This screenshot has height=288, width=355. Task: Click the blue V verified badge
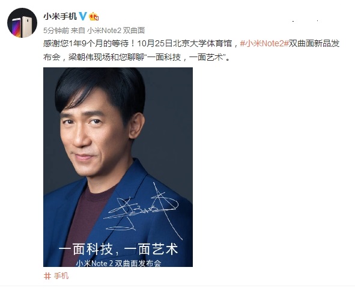pyautogui.click(x=83, y=16)
